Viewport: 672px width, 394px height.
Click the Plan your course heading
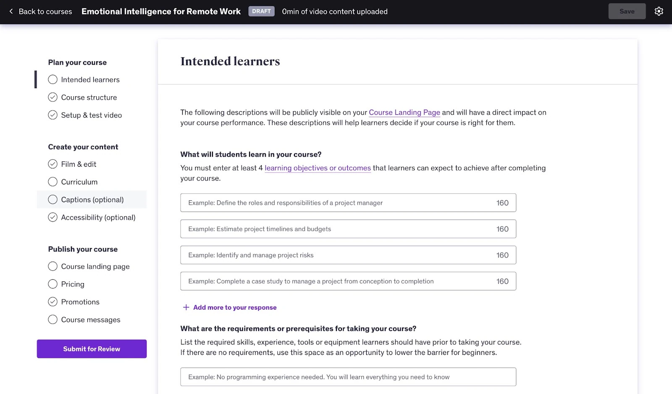click(77, 62)
